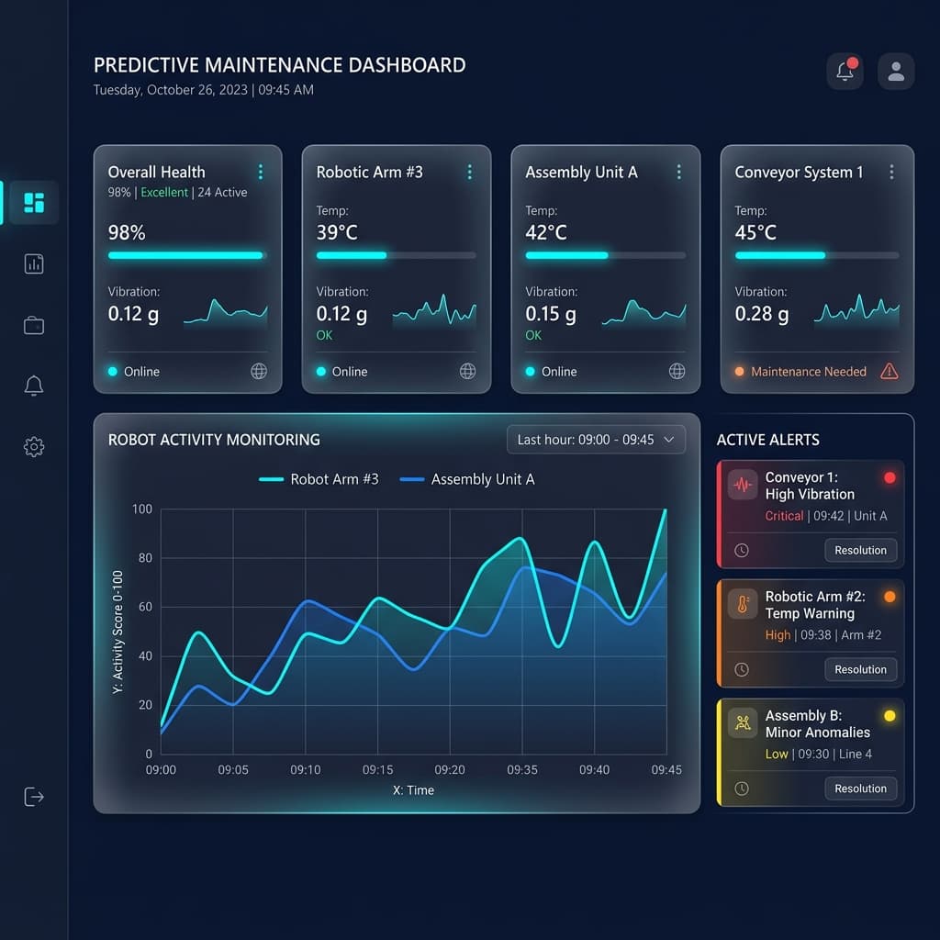Toggle Robot Arm #3 series in legend

[319, 479]
